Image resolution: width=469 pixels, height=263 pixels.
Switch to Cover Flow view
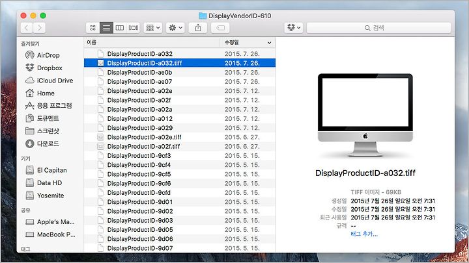(133, 28)
